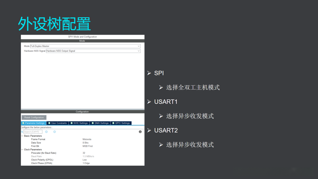
Task: Click the greyed Baud Rate label
Action: [36, 156]
